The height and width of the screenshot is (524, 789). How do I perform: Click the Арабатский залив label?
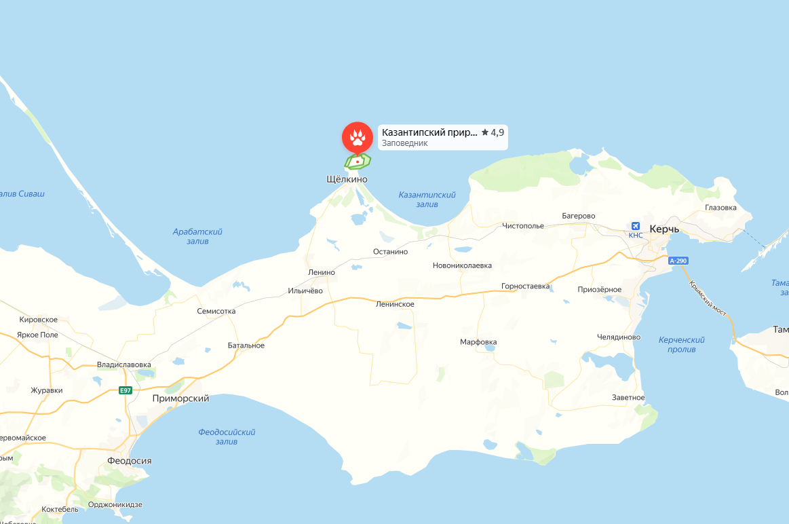point(197,237)
